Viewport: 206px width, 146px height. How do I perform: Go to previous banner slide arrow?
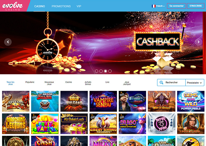pyautogui.click(x=8, y=42)
